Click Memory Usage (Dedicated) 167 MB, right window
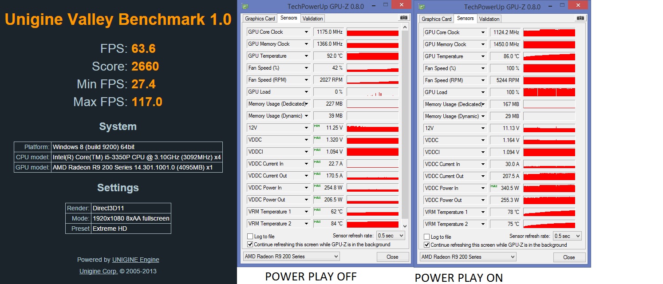 (x=505, y=104)
